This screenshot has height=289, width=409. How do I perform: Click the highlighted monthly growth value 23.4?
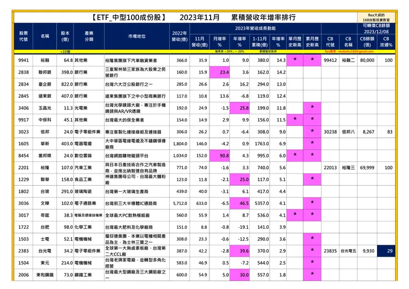point(219,72)
